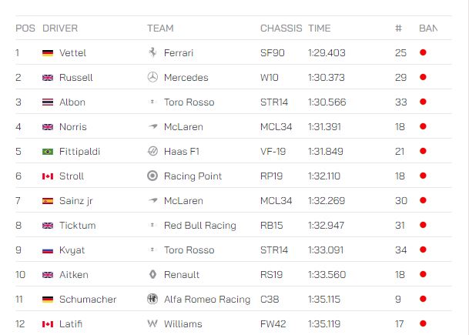Screen dimensions: 469x335
Task: Click the Norris lap time 1:31.391
Action: point(324,127)
